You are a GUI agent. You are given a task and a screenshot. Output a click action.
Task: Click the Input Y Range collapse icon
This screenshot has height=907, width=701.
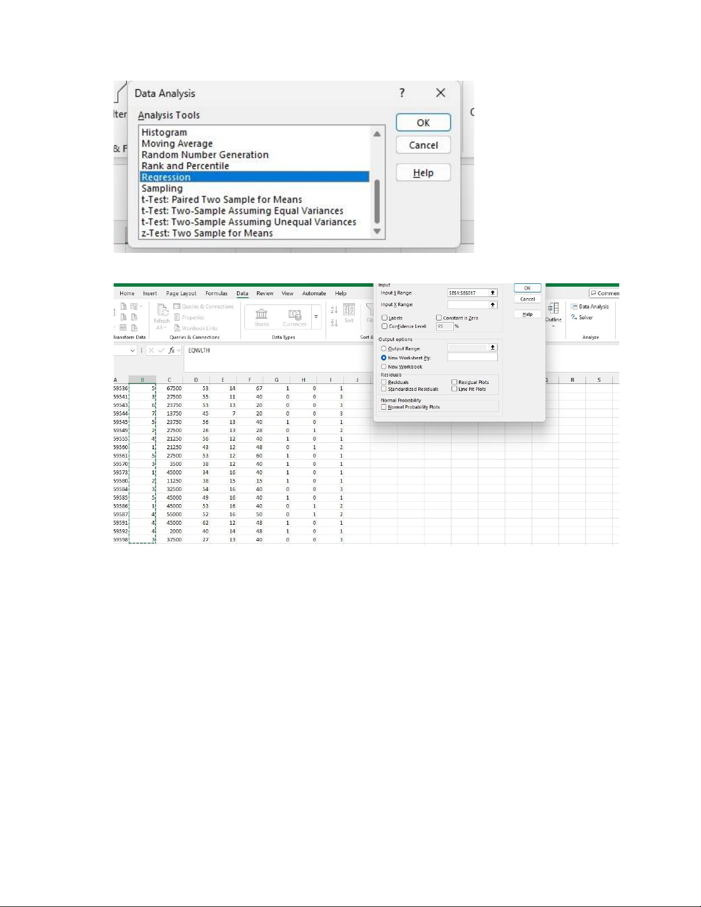[493, 293]
